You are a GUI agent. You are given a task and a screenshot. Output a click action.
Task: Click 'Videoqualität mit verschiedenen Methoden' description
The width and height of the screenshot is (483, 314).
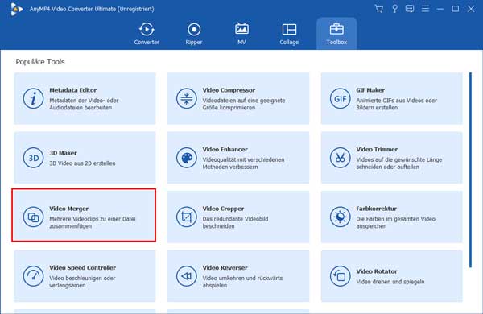tap(243, 163)
